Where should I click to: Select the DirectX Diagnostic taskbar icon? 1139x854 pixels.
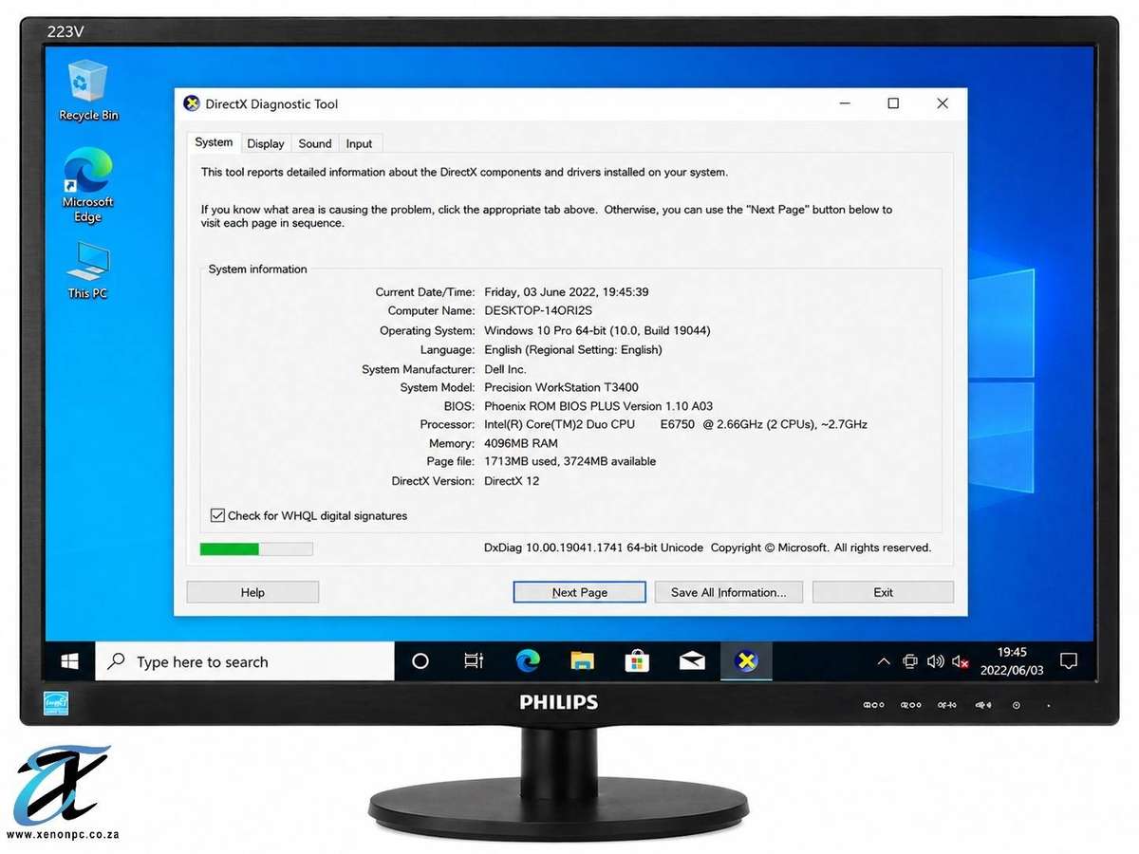[746, 661]
